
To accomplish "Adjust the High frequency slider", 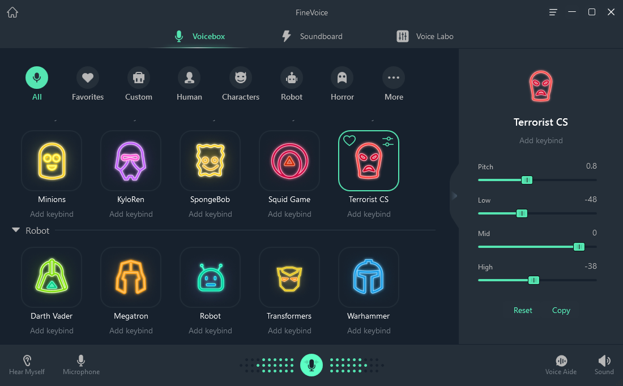I will point(534,280).
